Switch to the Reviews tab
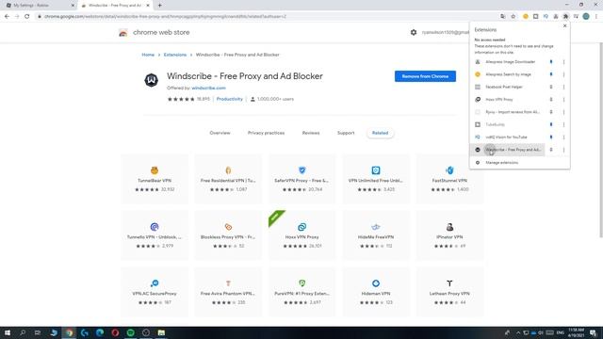The height and width of the screenshot is (339, 603). coord(311,133)
